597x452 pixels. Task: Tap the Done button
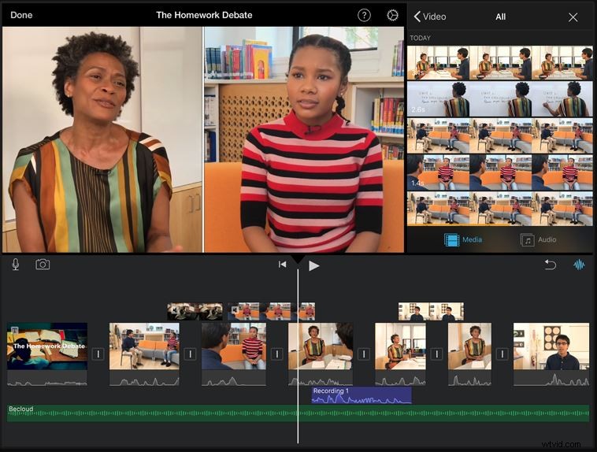(x=21, y=15)
